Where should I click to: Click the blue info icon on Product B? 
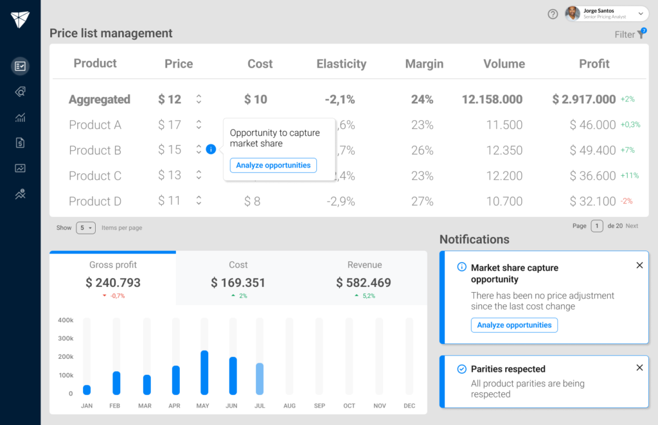coord(211,149)
